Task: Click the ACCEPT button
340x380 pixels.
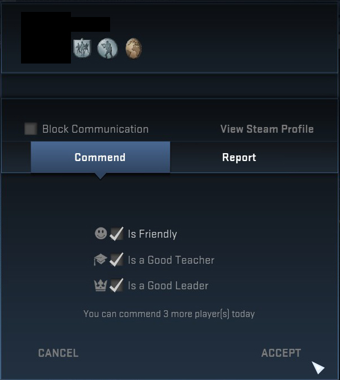Action: click(281, 353)
